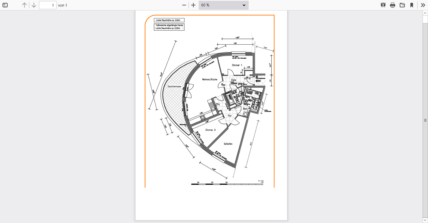Click the scrollbar up arrow

tap(425, 13)
